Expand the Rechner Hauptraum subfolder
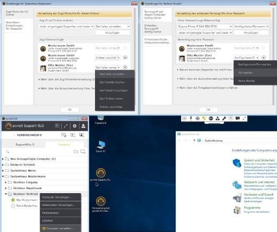This screenshot has height=232, width=277. [6, 188]
